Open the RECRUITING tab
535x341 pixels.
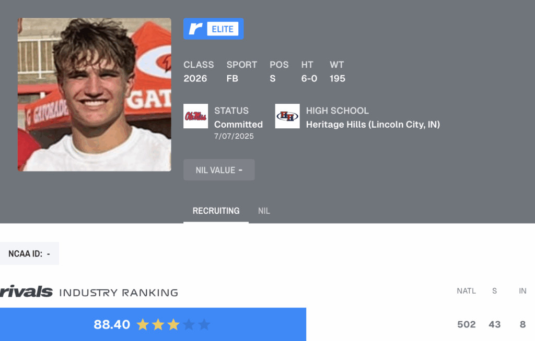click(x=216, y=211)
